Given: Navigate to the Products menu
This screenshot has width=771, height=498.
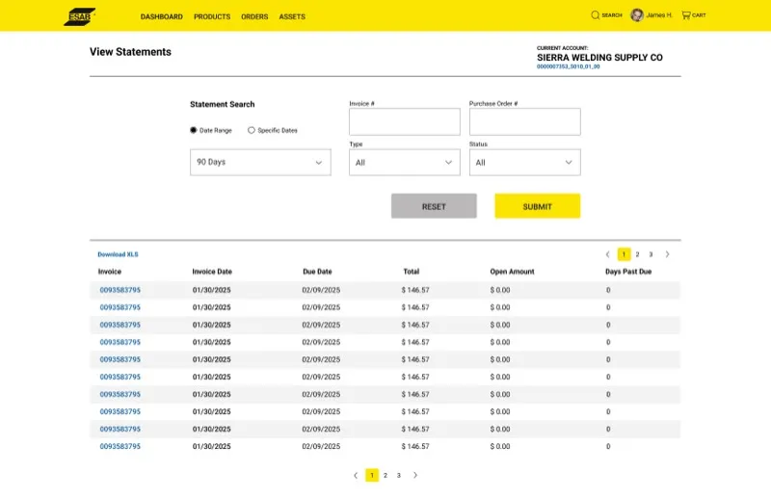Looking at the screenshot, I should point(212,16).
